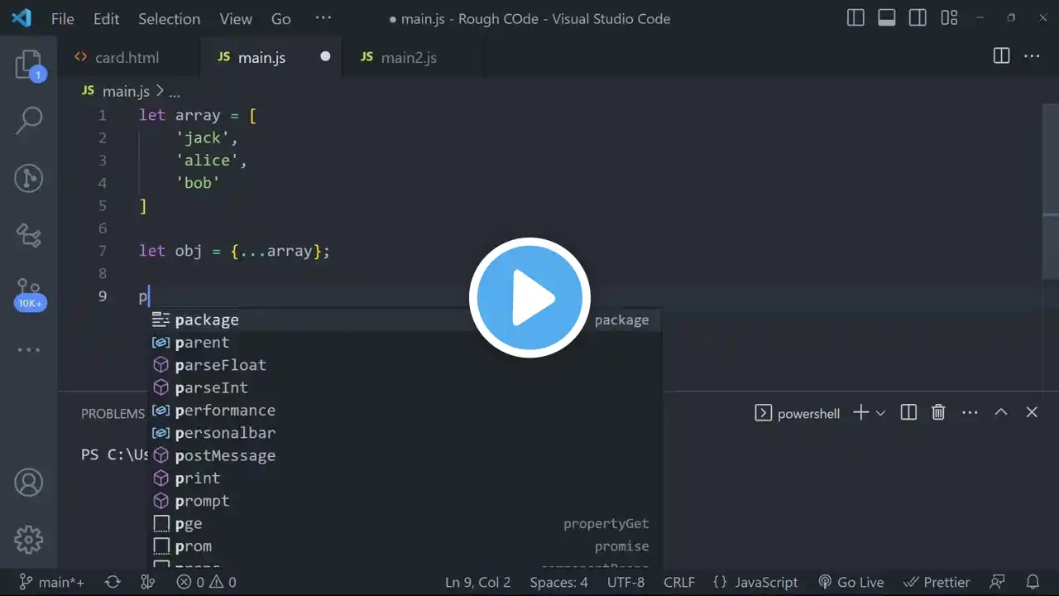Open editor More Actions menu
Viewport: 1059px width, 596px height.
[1032, 56]
